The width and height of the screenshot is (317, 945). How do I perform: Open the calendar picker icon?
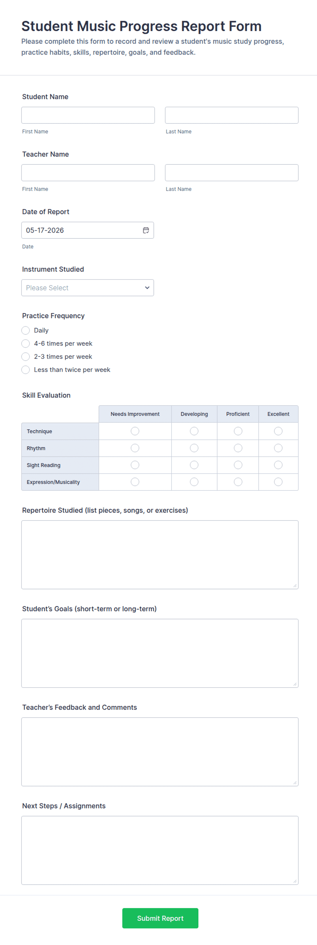tap(146, 230)
